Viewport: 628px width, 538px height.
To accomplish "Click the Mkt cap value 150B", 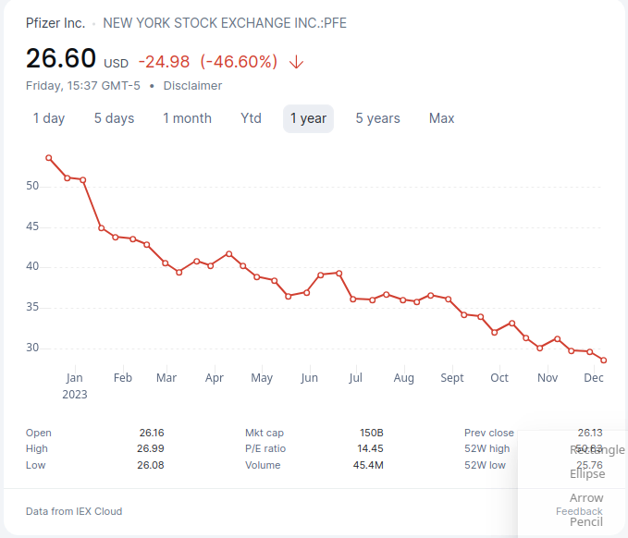I will 372,433.
